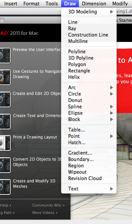Viewport: 132px width, 224px height.
Task: Choose Ray from the Draw menu
Action: point(89,29)
